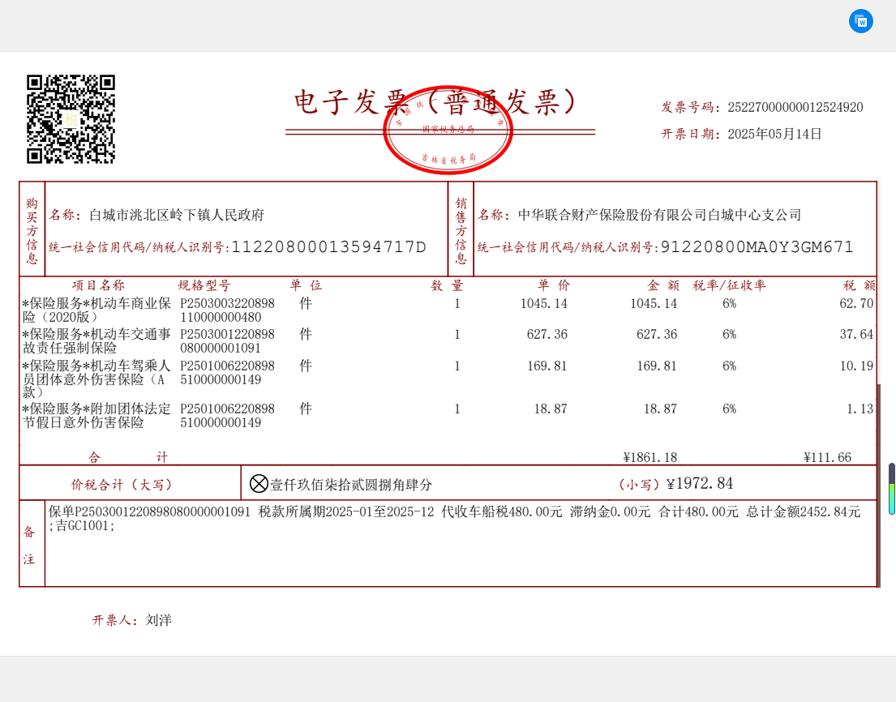Click the 规格型号 column header
This screenshot has height=702, width=896.
[204, 285]
